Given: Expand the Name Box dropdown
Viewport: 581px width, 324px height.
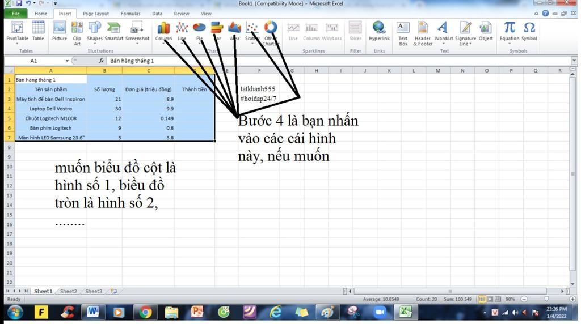Looking at the screenshot, I should tap(67, 61).
